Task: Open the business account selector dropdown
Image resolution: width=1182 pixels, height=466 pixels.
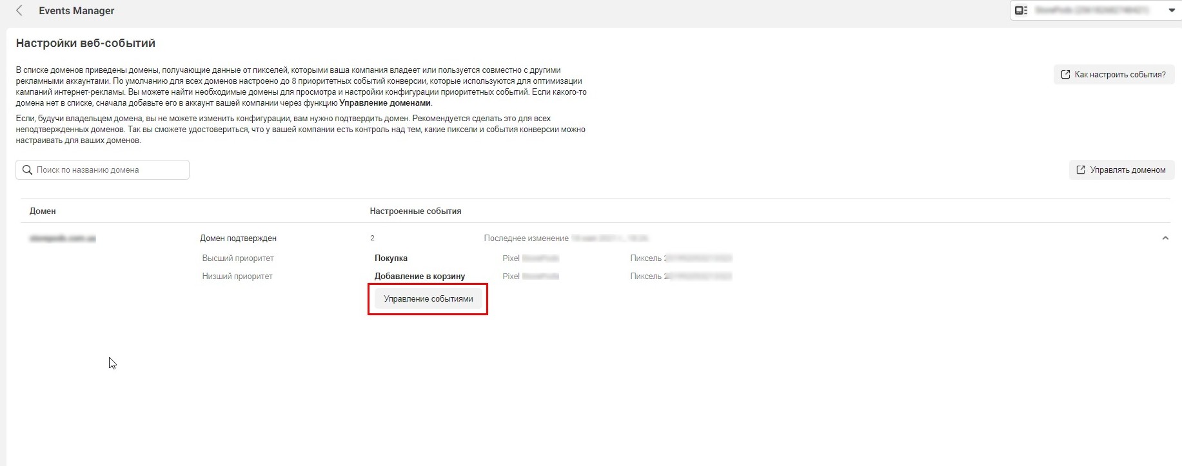Action: click(1096, 10)
